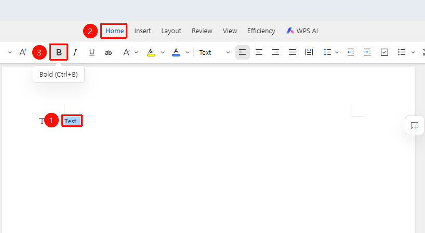Click the distributed alignment icon
Viewport: 425px width, 233px height.
tap(309, 52)
